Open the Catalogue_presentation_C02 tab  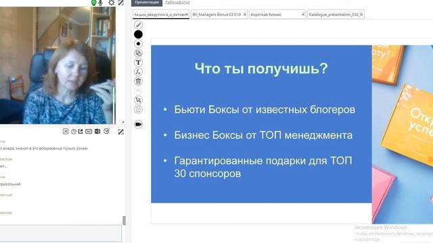[334, 15]
